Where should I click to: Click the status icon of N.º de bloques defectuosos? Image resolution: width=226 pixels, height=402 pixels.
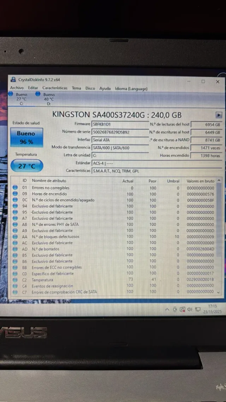click(x=15, y=237)
